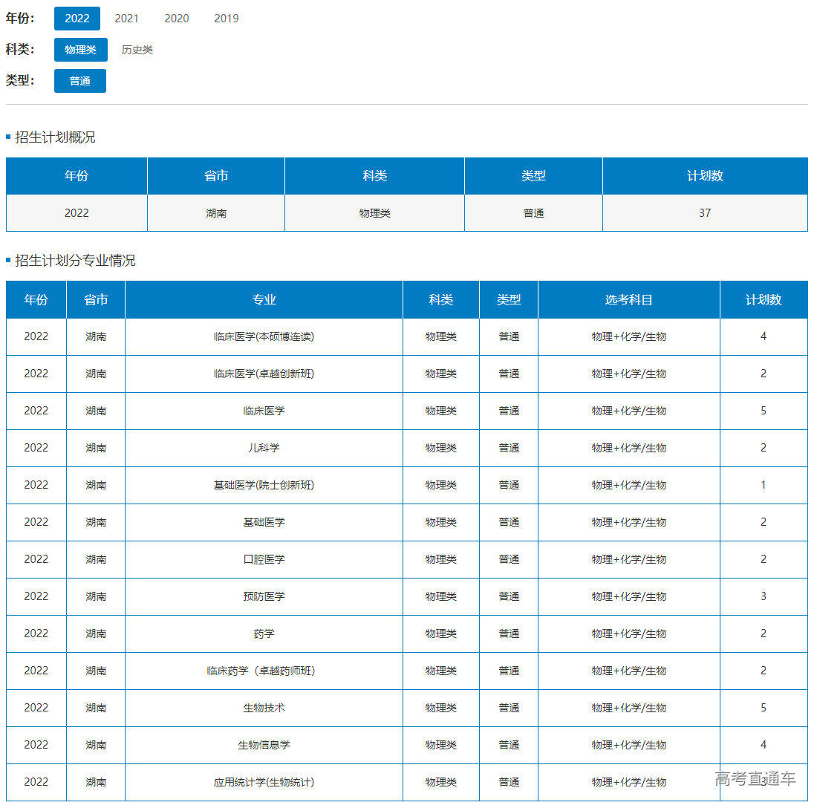The image size is (817, 808).
Task: Click on 预防医学 major
Action: tap(264, 596)
